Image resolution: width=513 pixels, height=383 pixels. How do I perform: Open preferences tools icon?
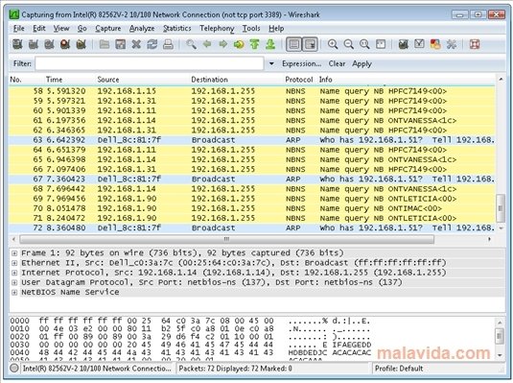coord(452,44)
